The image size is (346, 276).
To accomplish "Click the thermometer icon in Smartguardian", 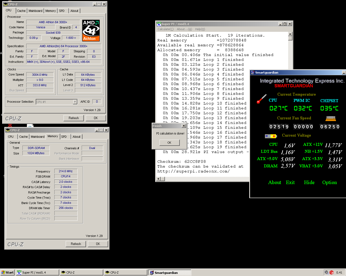I will (261, 99).
